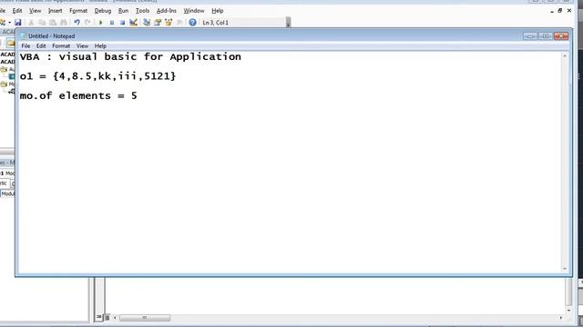Open the VBA editor Format menu
Viewport: 583px width, 327px height.
pos(78,11)
